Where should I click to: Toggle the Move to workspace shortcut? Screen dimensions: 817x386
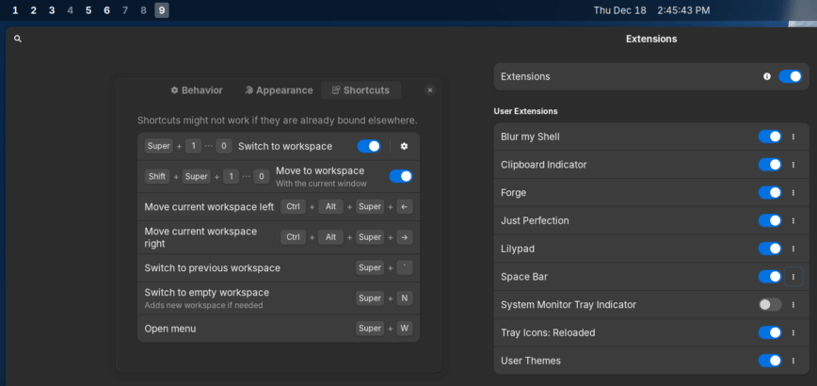coord(401,176)
